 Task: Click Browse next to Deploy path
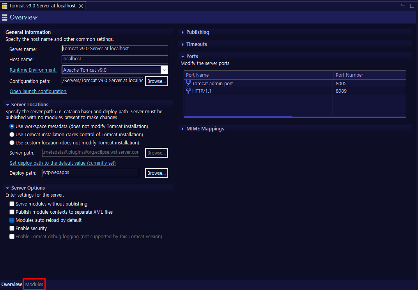[x=156, y=173]
